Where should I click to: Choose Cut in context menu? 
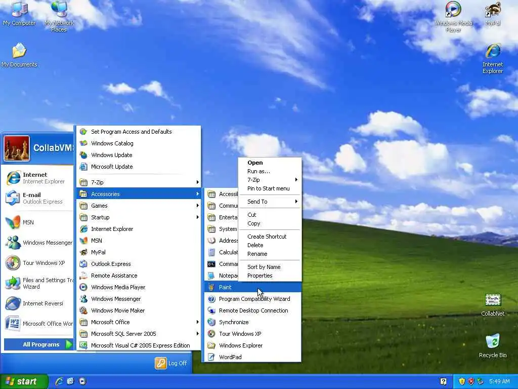point(270,215)
